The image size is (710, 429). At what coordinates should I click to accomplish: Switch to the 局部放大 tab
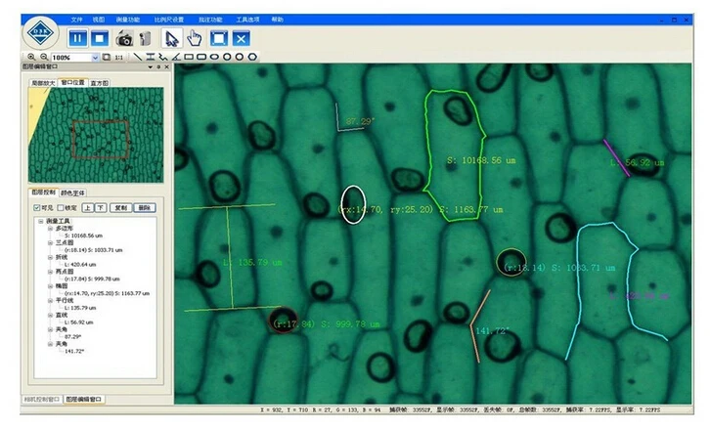43,83
